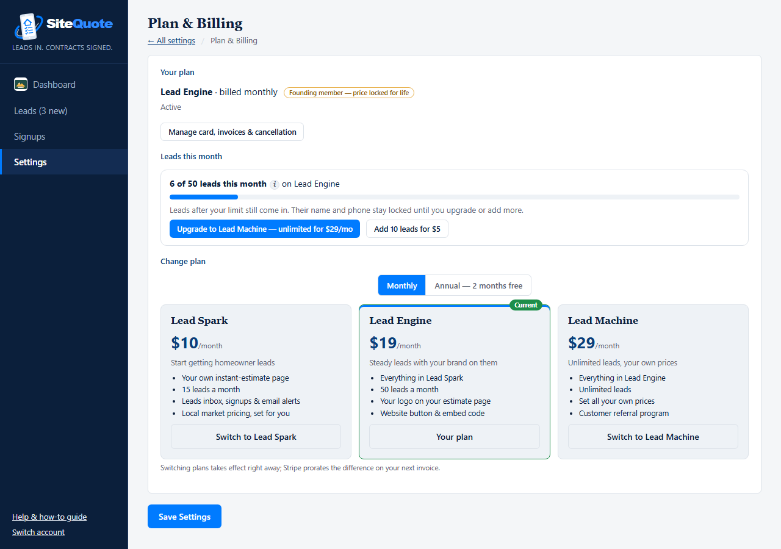Click Manage card, invoices & cancellation
The height and width of the screenshot is (549, 781).
pyautogui.click(x=232, y=132)
